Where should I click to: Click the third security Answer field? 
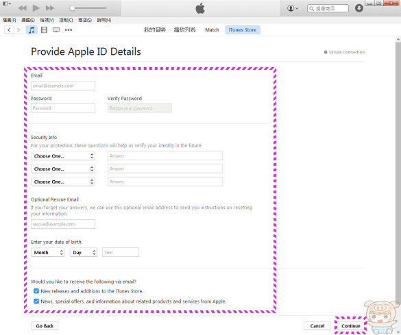coord(165,182)
